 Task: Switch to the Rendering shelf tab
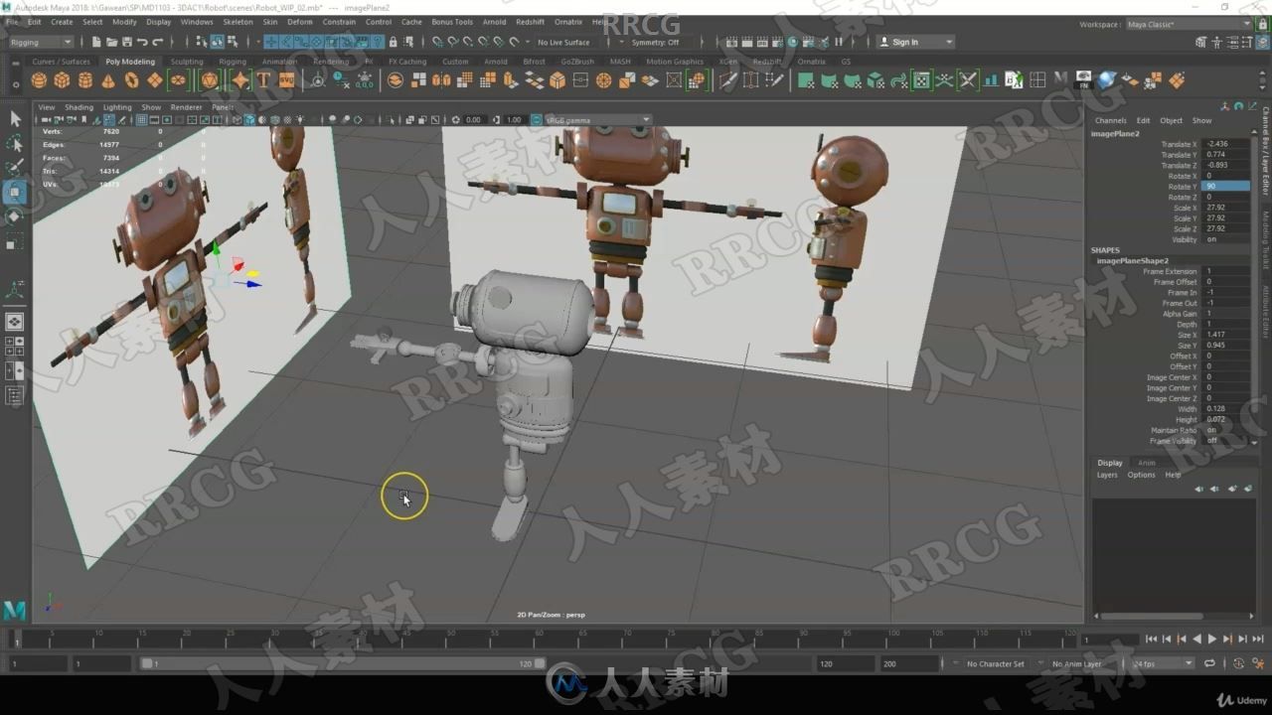point(331,62)
